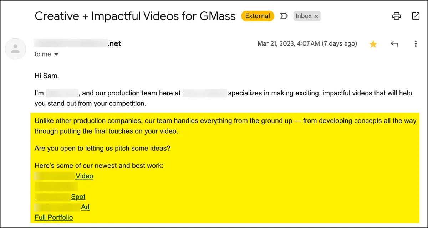Open email in new window icon
428x228 pixels.
(416, 16)
